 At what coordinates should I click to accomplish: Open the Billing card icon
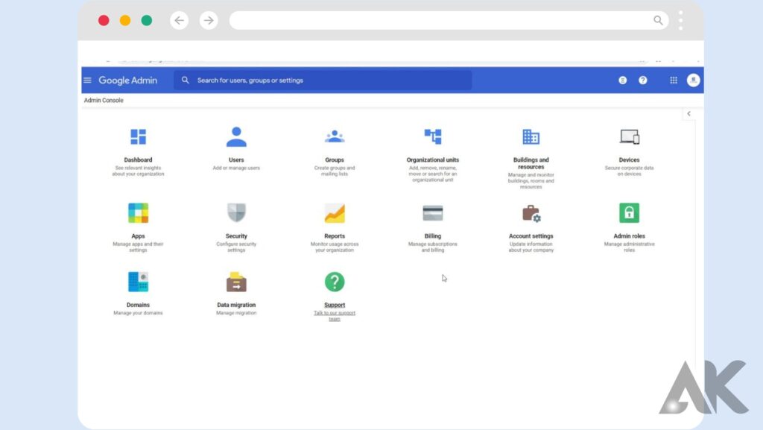(433, 213)
